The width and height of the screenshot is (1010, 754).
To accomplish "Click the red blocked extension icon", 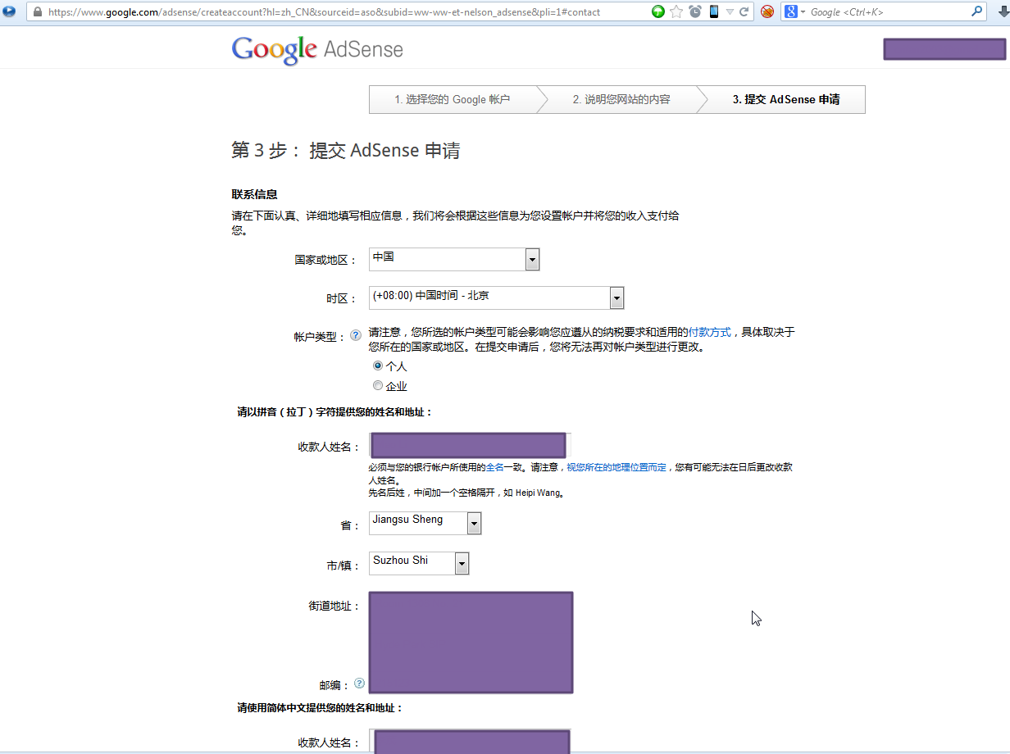I will (x=767, y=11).
